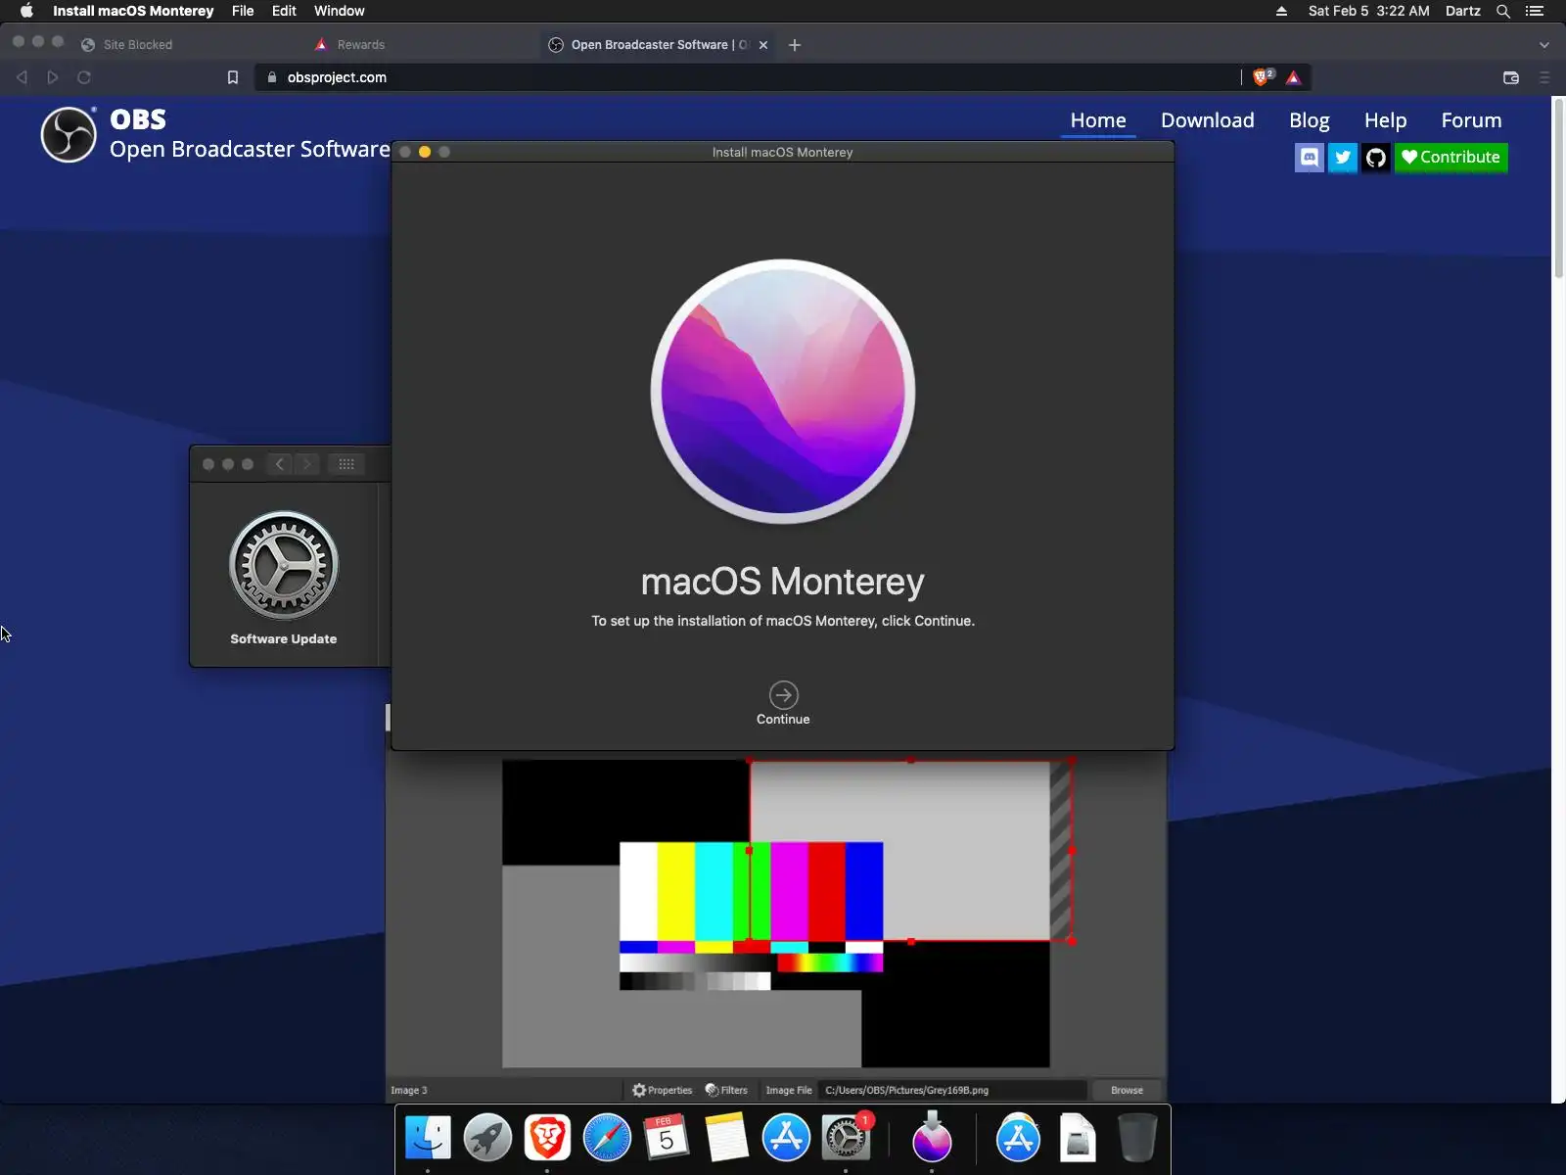Screen dimensions: 1566x1175
Task: Click Install macOS Monterey icon in the Dock
Action: [x=932, y=1138]
